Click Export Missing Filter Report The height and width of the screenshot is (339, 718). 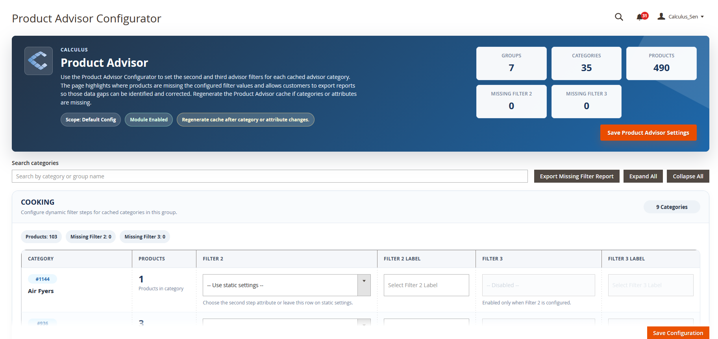(577, 176)
